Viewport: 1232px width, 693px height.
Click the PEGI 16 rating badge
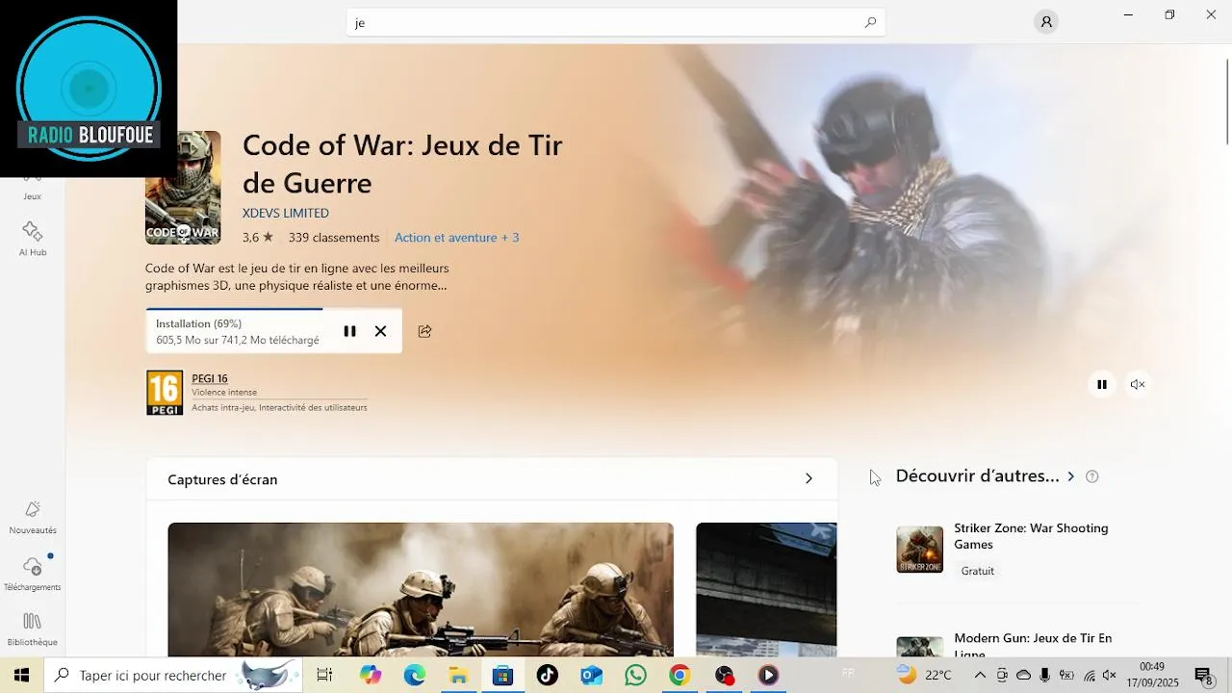165,393
